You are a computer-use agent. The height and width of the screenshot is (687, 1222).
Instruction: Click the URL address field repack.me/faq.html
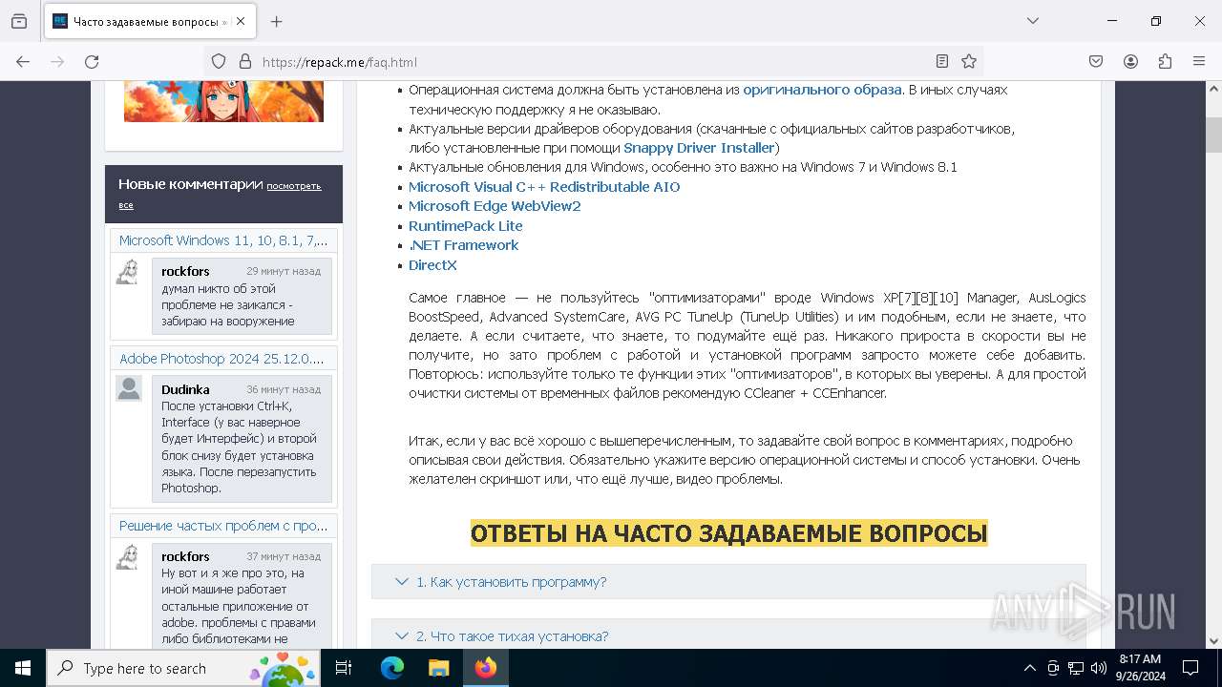(x=592, y=62)
